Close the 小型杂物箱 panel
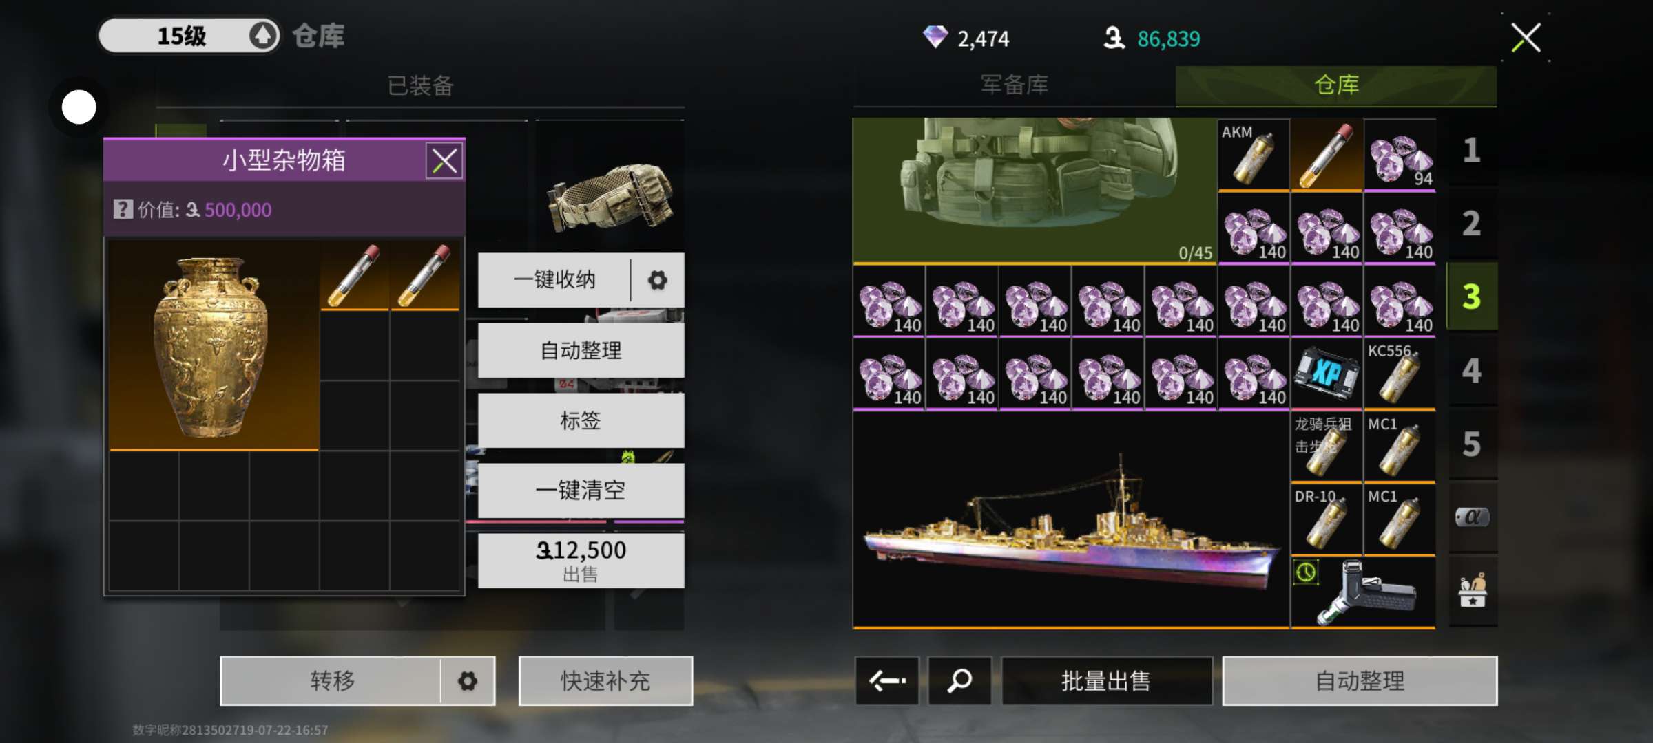Viewport: 1653px width, 743px height. 444,162
